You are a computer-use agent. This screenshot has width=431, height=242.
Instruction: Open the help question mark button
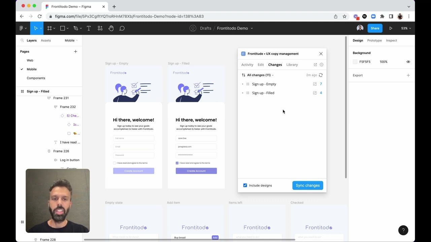pos(403,230)
